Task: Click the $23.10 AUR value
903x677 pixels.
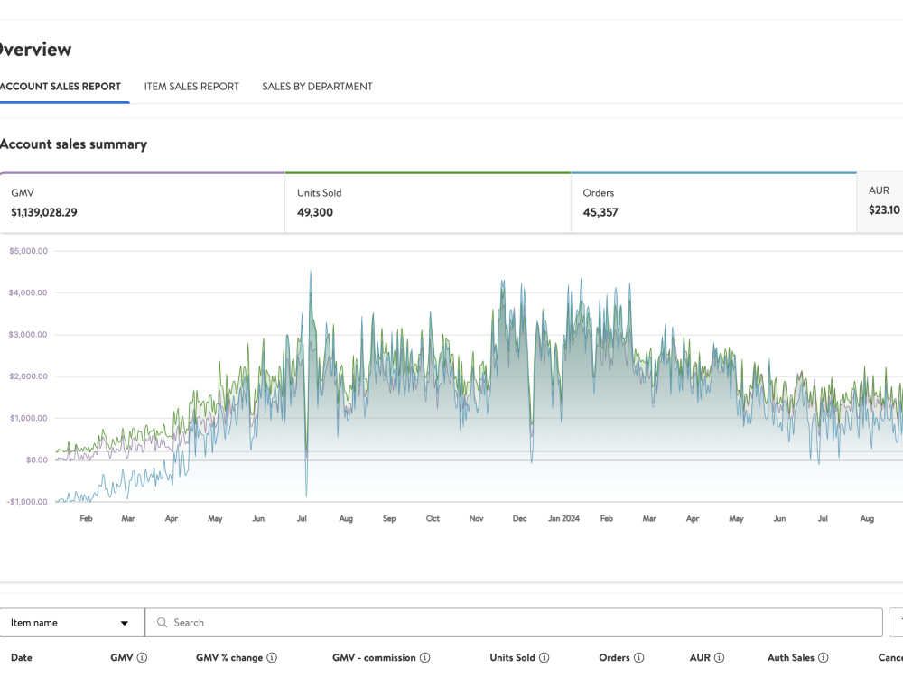Action: tap(884, 210)
